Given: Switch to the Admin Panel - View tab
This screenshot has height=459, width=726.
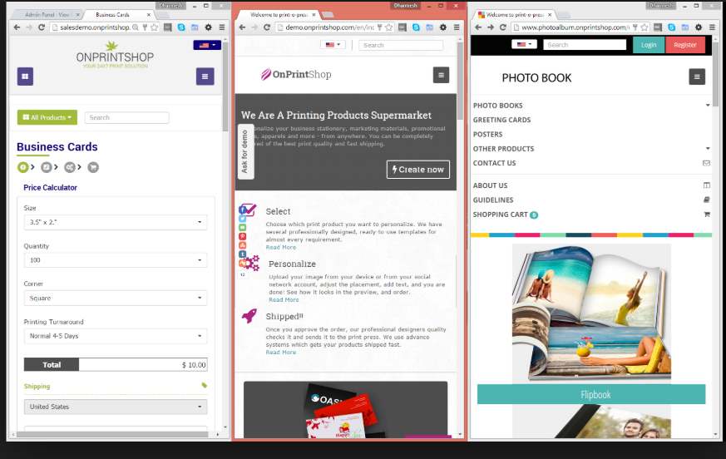Looking at the screenshot, I should click(x=47, y=15).
